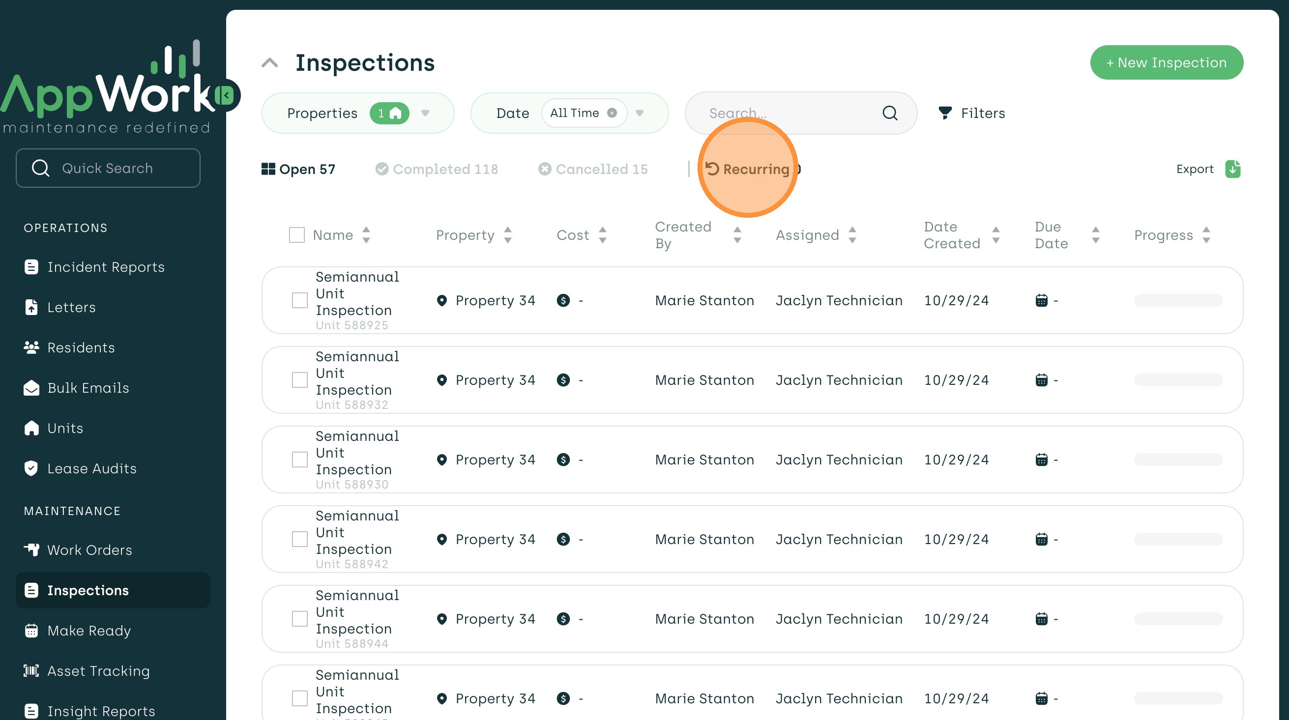This screenshot has height=720, width=1289.
Task: Click the New Inspection button
Action: click(x=1166, y=62)
